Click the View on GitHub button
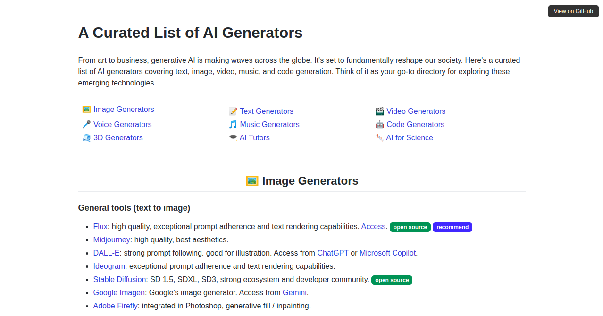This screenshot has height=316, width=603. (x=573, y=11)
